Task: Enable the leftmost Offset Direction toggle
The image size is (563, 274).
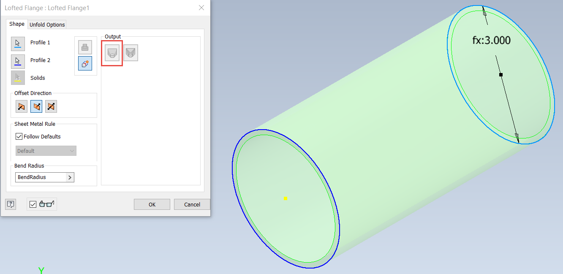Action: point(21,106)
